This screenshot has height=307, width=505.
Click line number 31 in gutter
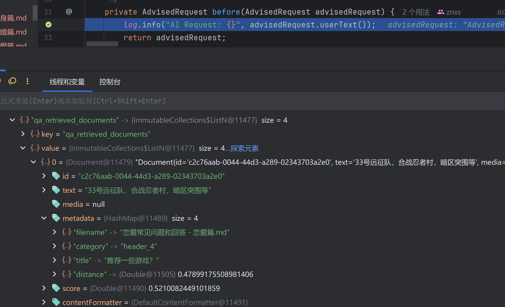[x=48, y=12]
